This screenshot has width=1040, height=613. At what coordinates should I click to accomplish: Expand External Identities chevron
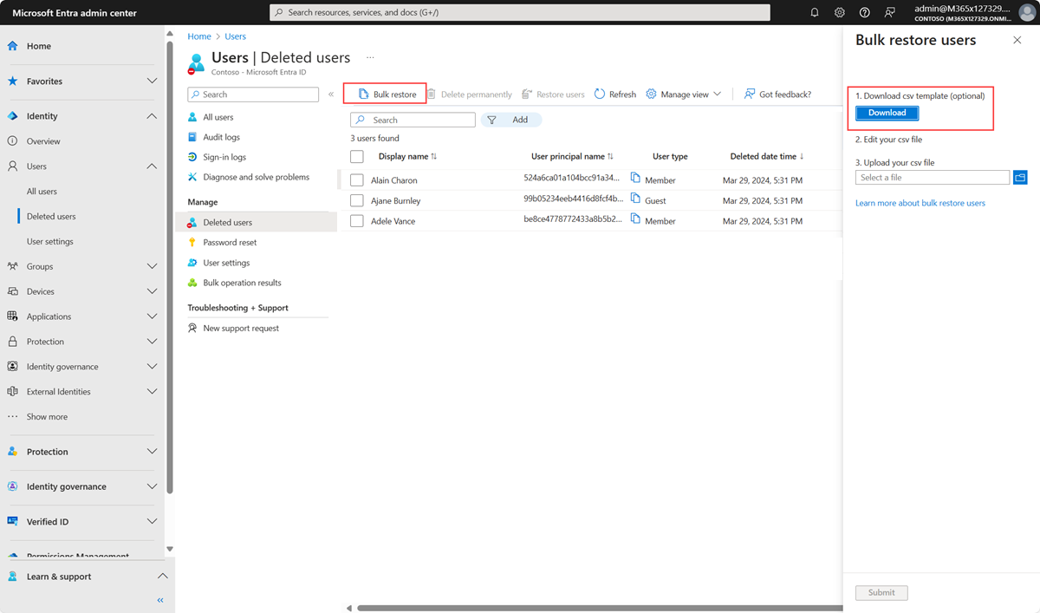coord(152,392)
